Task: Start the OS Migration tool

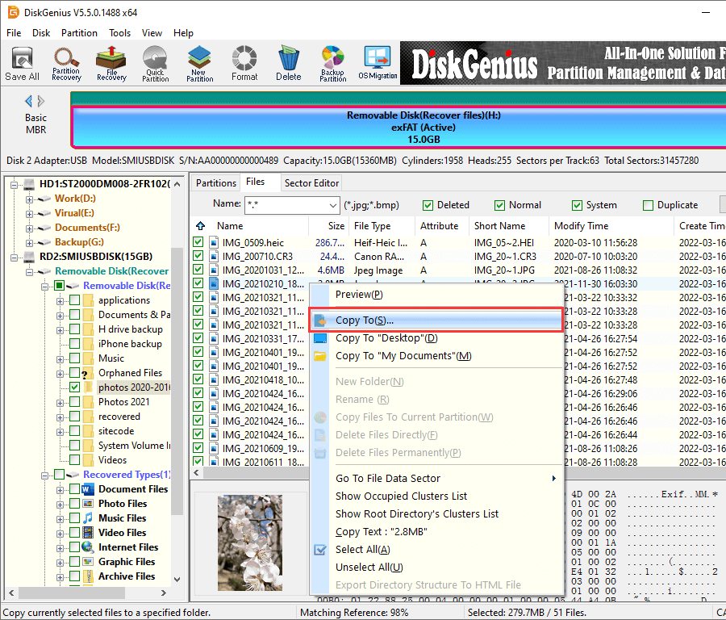Action: pyautogui.click(x=378, y=64)
